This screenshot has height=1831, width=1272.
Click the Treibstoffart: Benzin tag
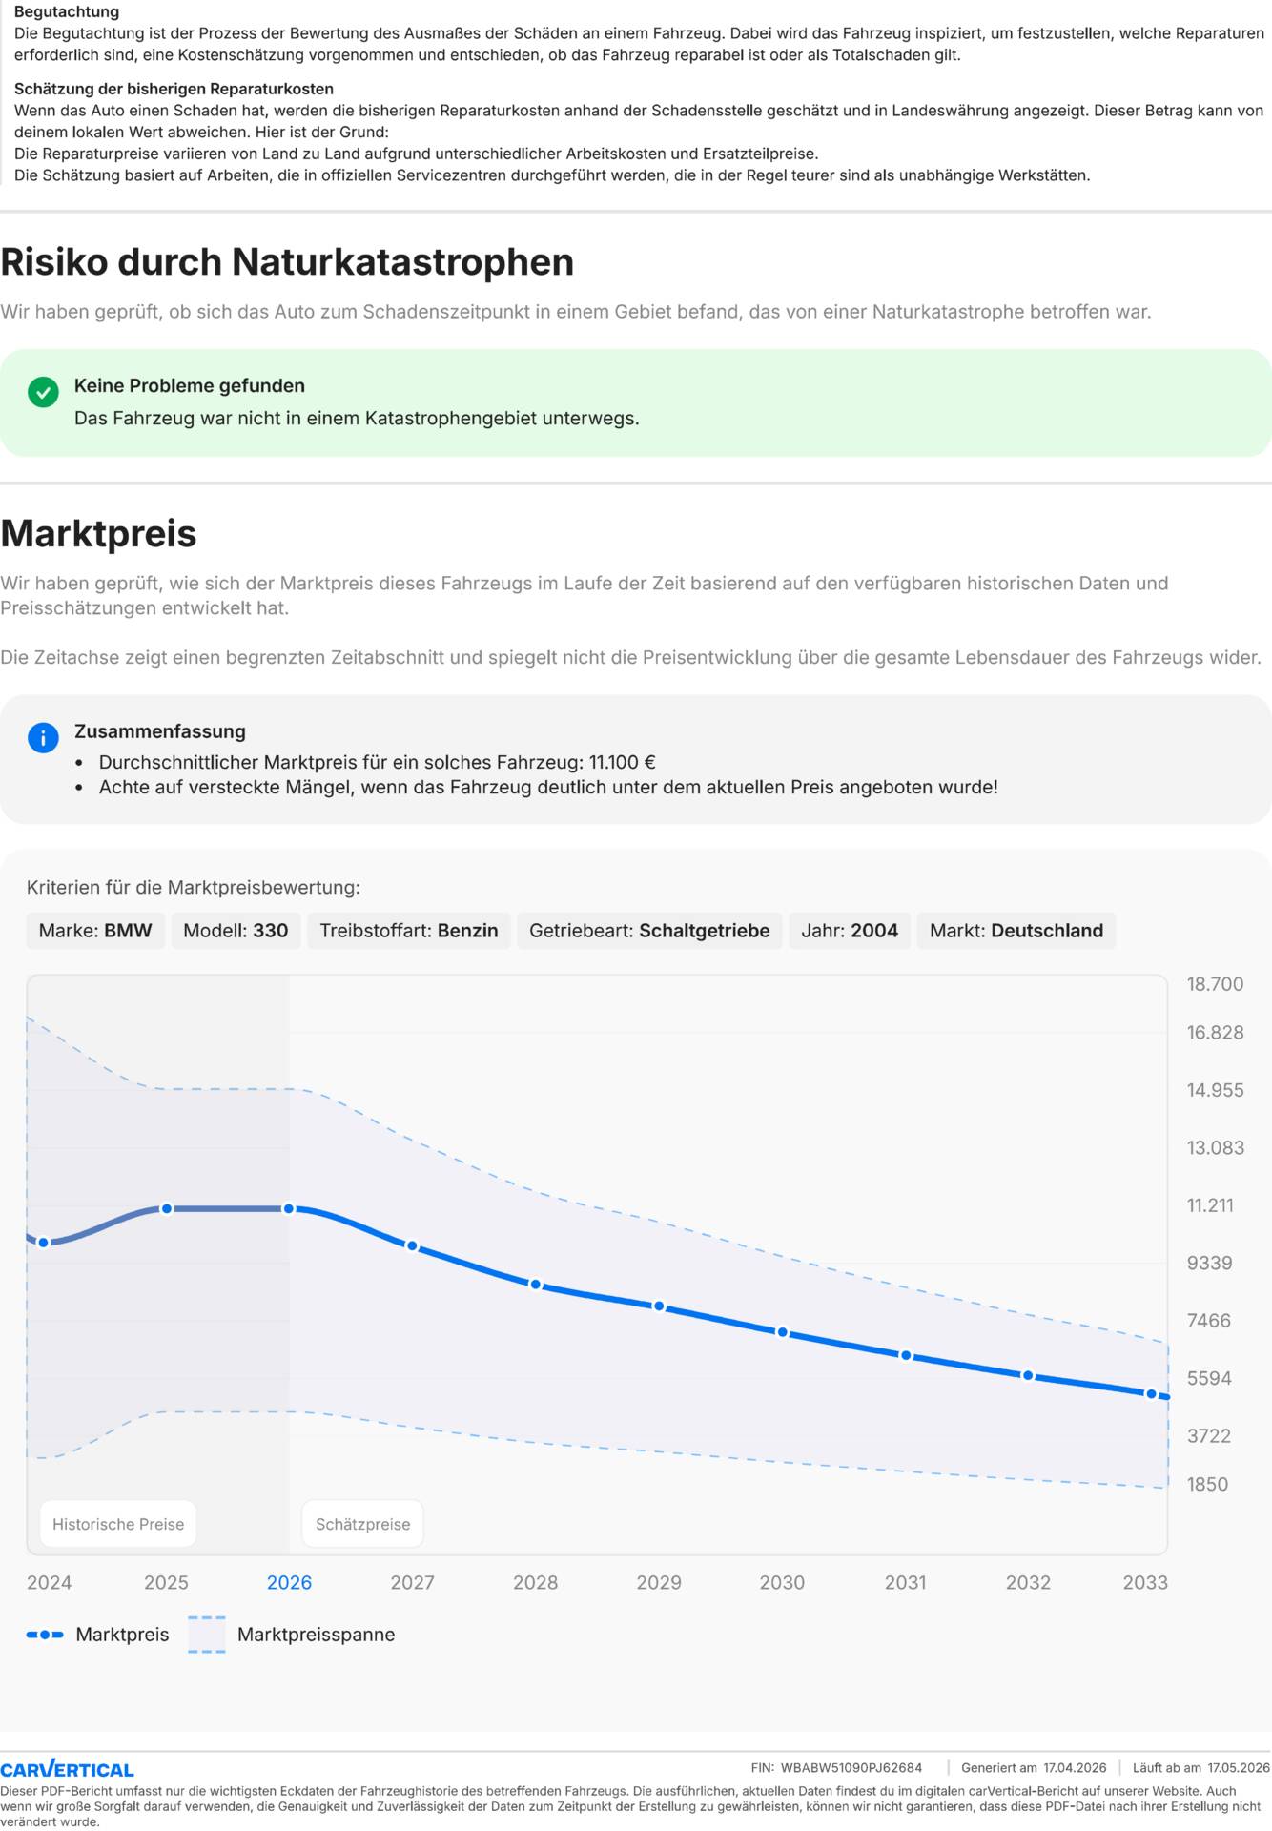[408, 931]
